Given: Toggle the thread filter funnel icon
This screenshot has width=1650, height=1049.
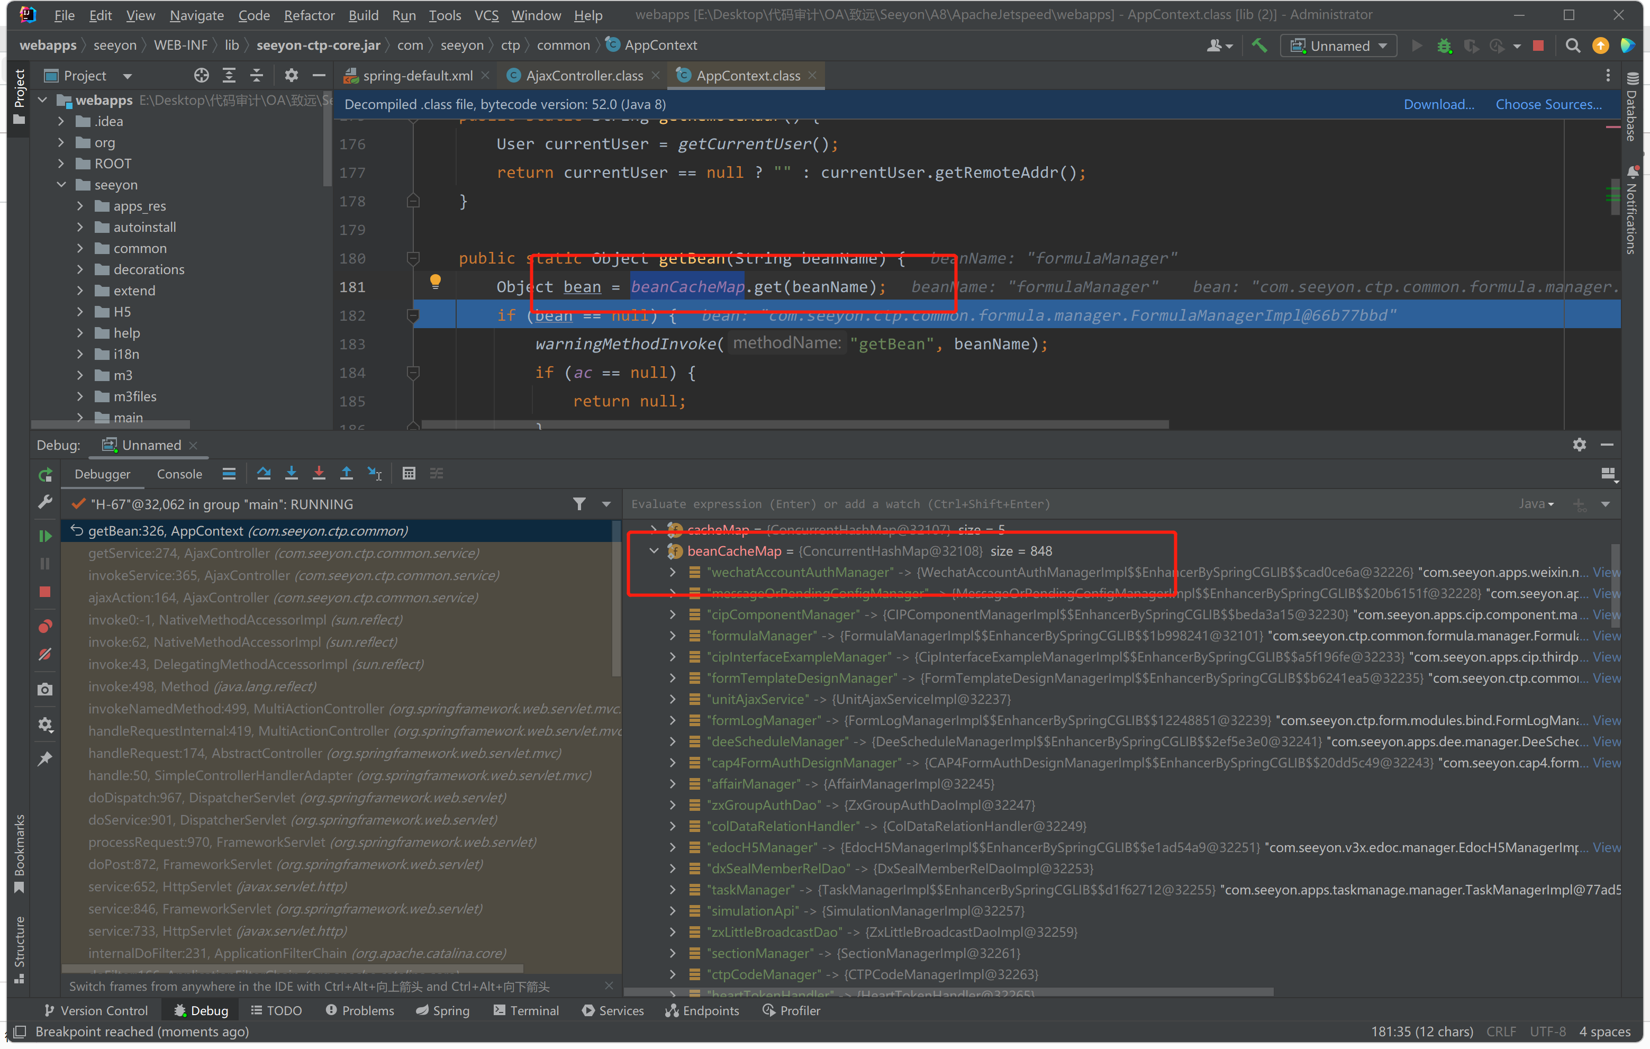Looking at the screenshot, I should click(x=579, y=504).
